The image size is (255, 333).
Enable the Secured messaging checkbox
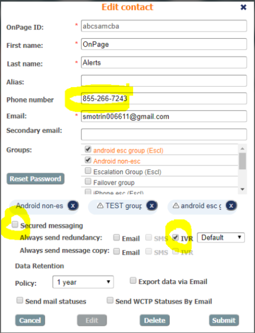15,224
